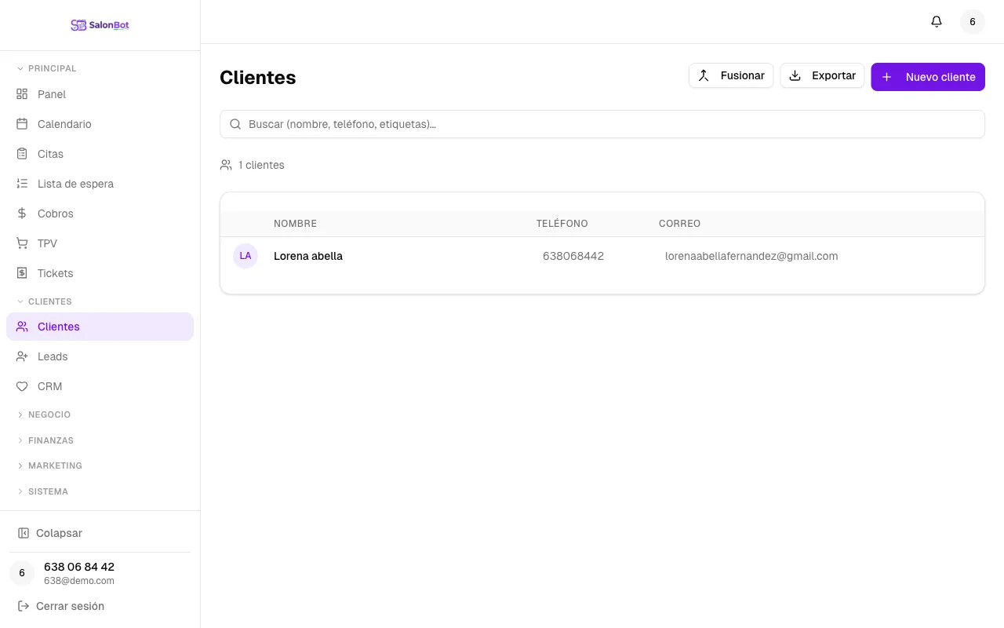Collapse the PRINCIPAL section
The height and width of the screenshot is (628, 1004).
click(x=47, y=68)
